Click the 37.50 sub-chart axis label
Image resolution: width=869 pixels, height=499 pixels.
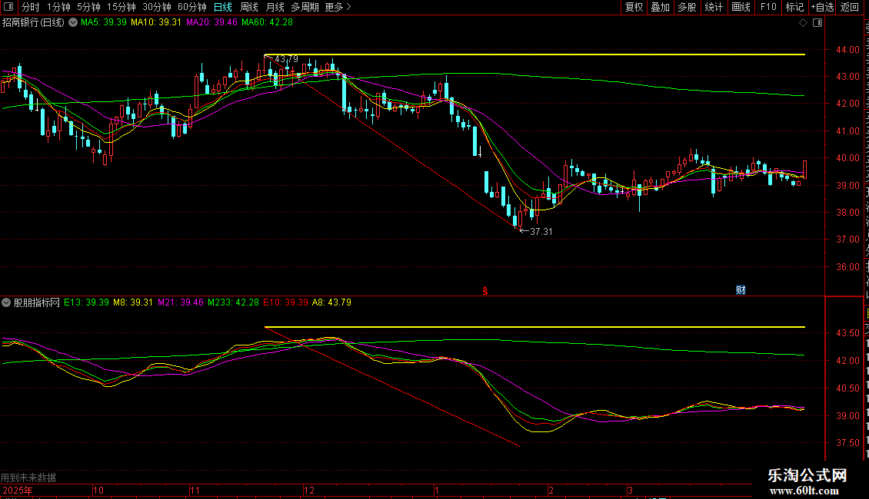tap(848, 442)
